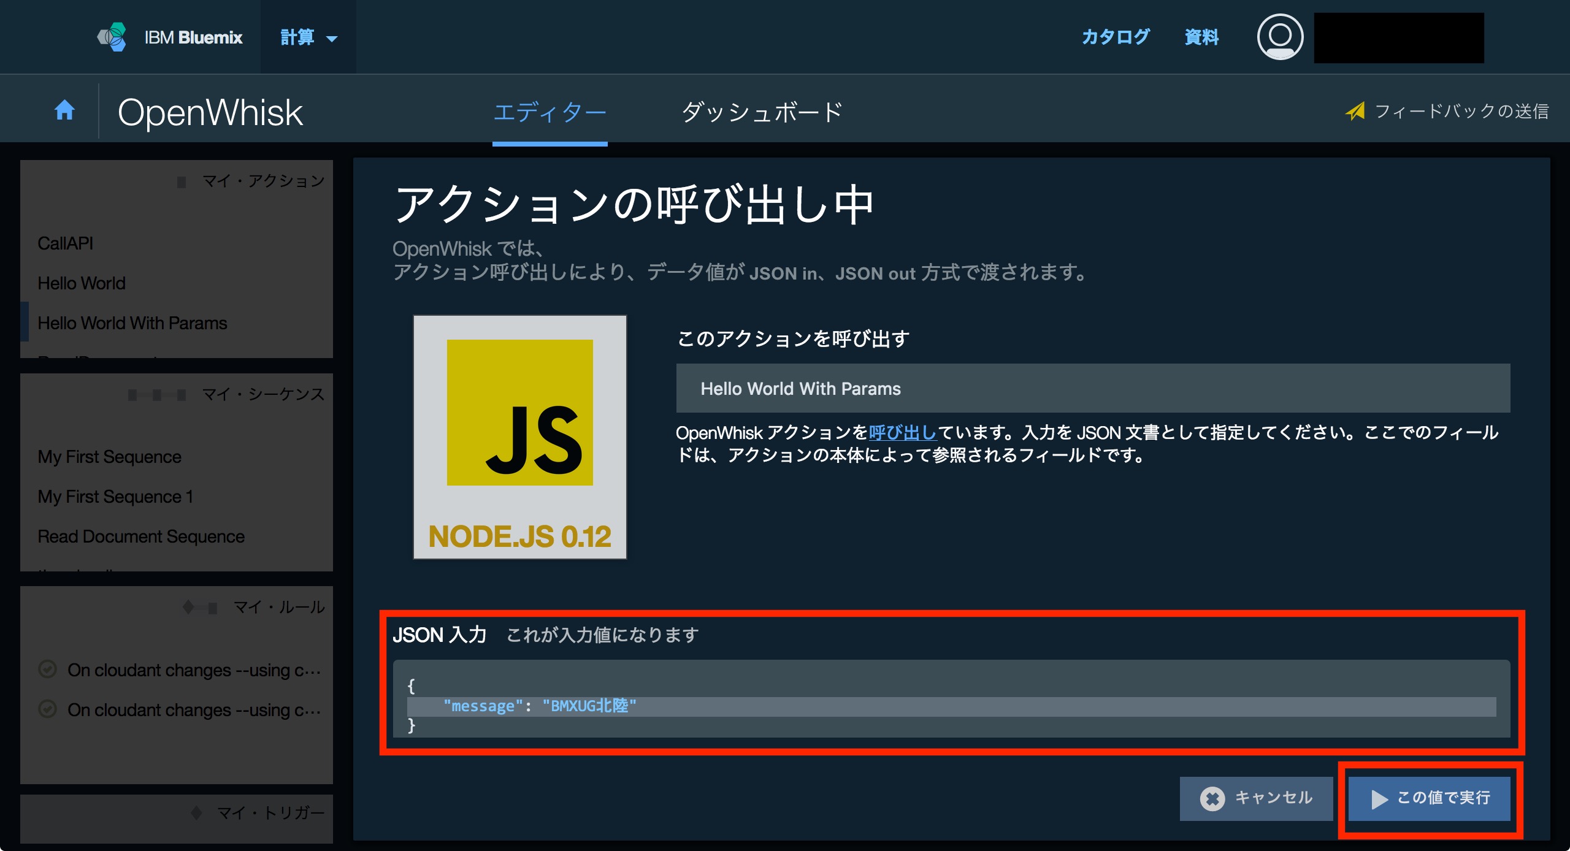Open the 資料 menu link

click(x=1201, y=37)
